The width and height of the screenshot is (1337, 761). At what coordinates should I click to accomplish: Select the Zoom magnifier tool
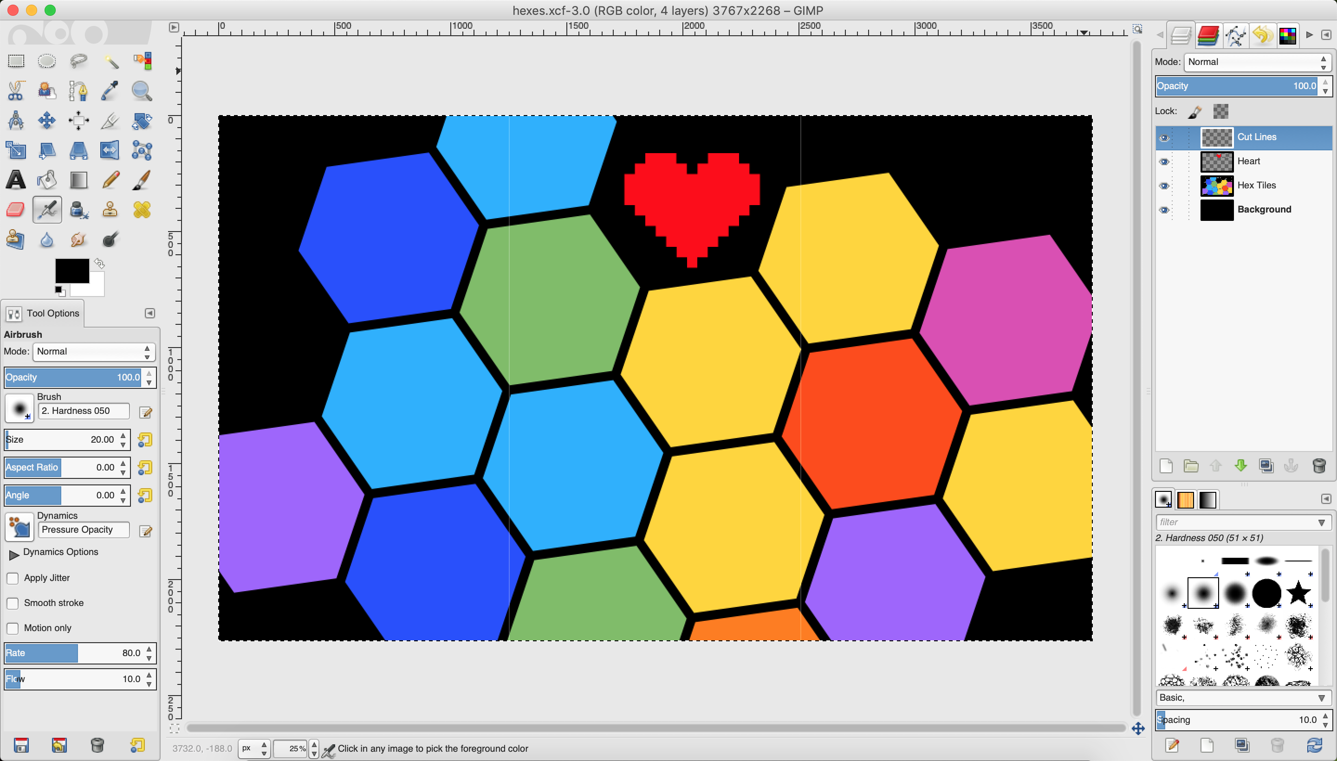point(142,91)
